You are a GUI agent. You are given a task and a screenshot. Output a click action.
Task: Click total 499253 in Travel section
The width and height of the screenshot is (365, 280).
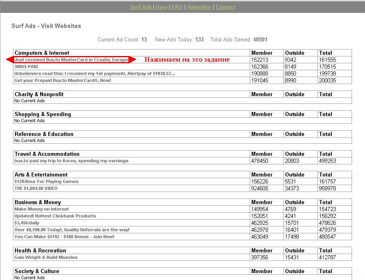coord(328,161)
